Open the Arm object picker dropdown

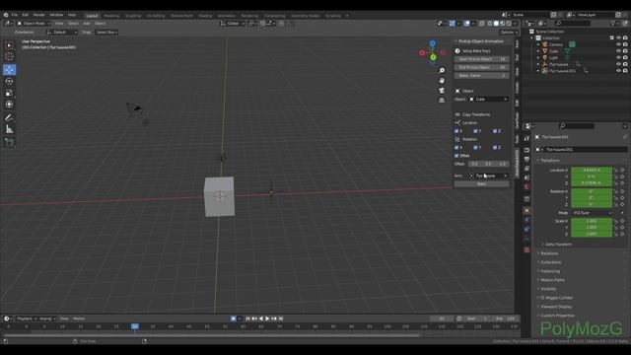coord(489,176)
